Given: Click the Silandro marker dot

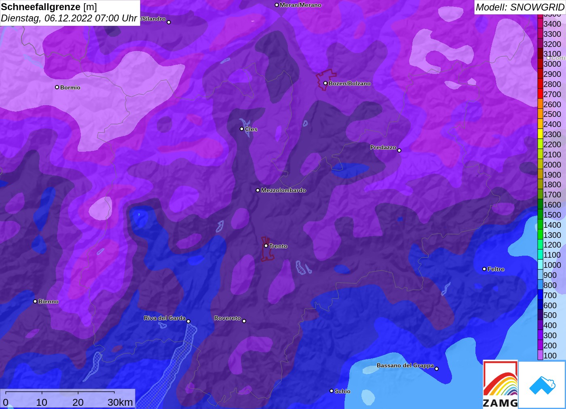Looking at the screenshot, I should [x=169, y=22].
